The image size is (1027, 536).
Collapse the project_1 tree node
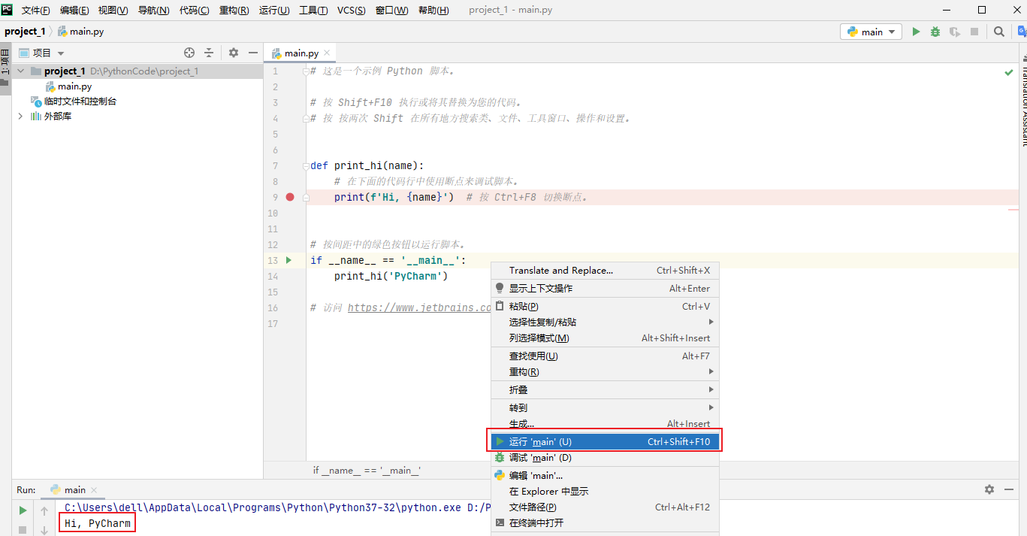click(x=20, y=71)
